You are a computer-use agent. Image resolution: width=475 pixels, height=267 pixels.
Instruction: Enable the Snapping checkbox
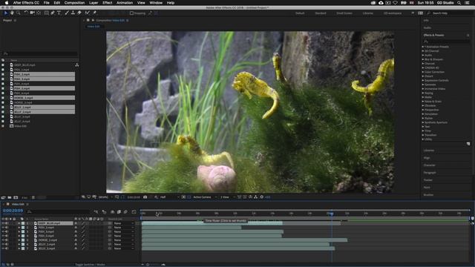[x=131, y=13]
